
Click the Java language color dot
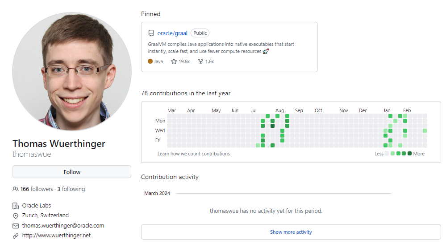pos(150,61)
